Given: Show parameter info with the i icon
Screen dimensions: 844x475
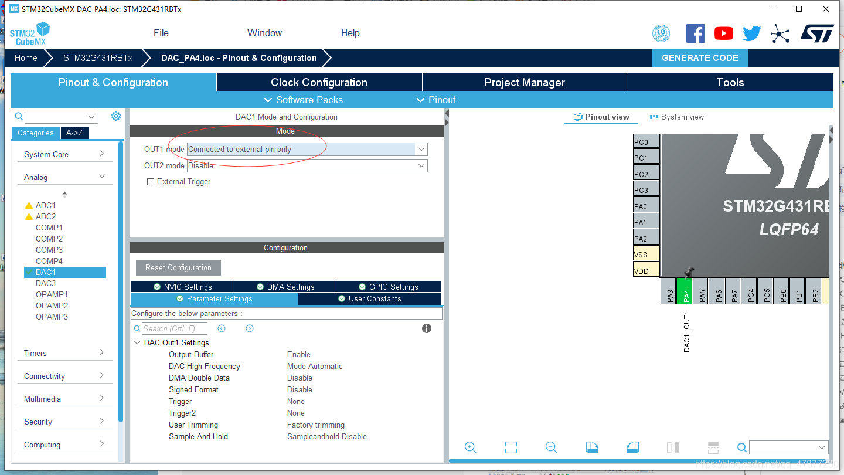Looking at the screenshot, I should click(x=427, y=328).
